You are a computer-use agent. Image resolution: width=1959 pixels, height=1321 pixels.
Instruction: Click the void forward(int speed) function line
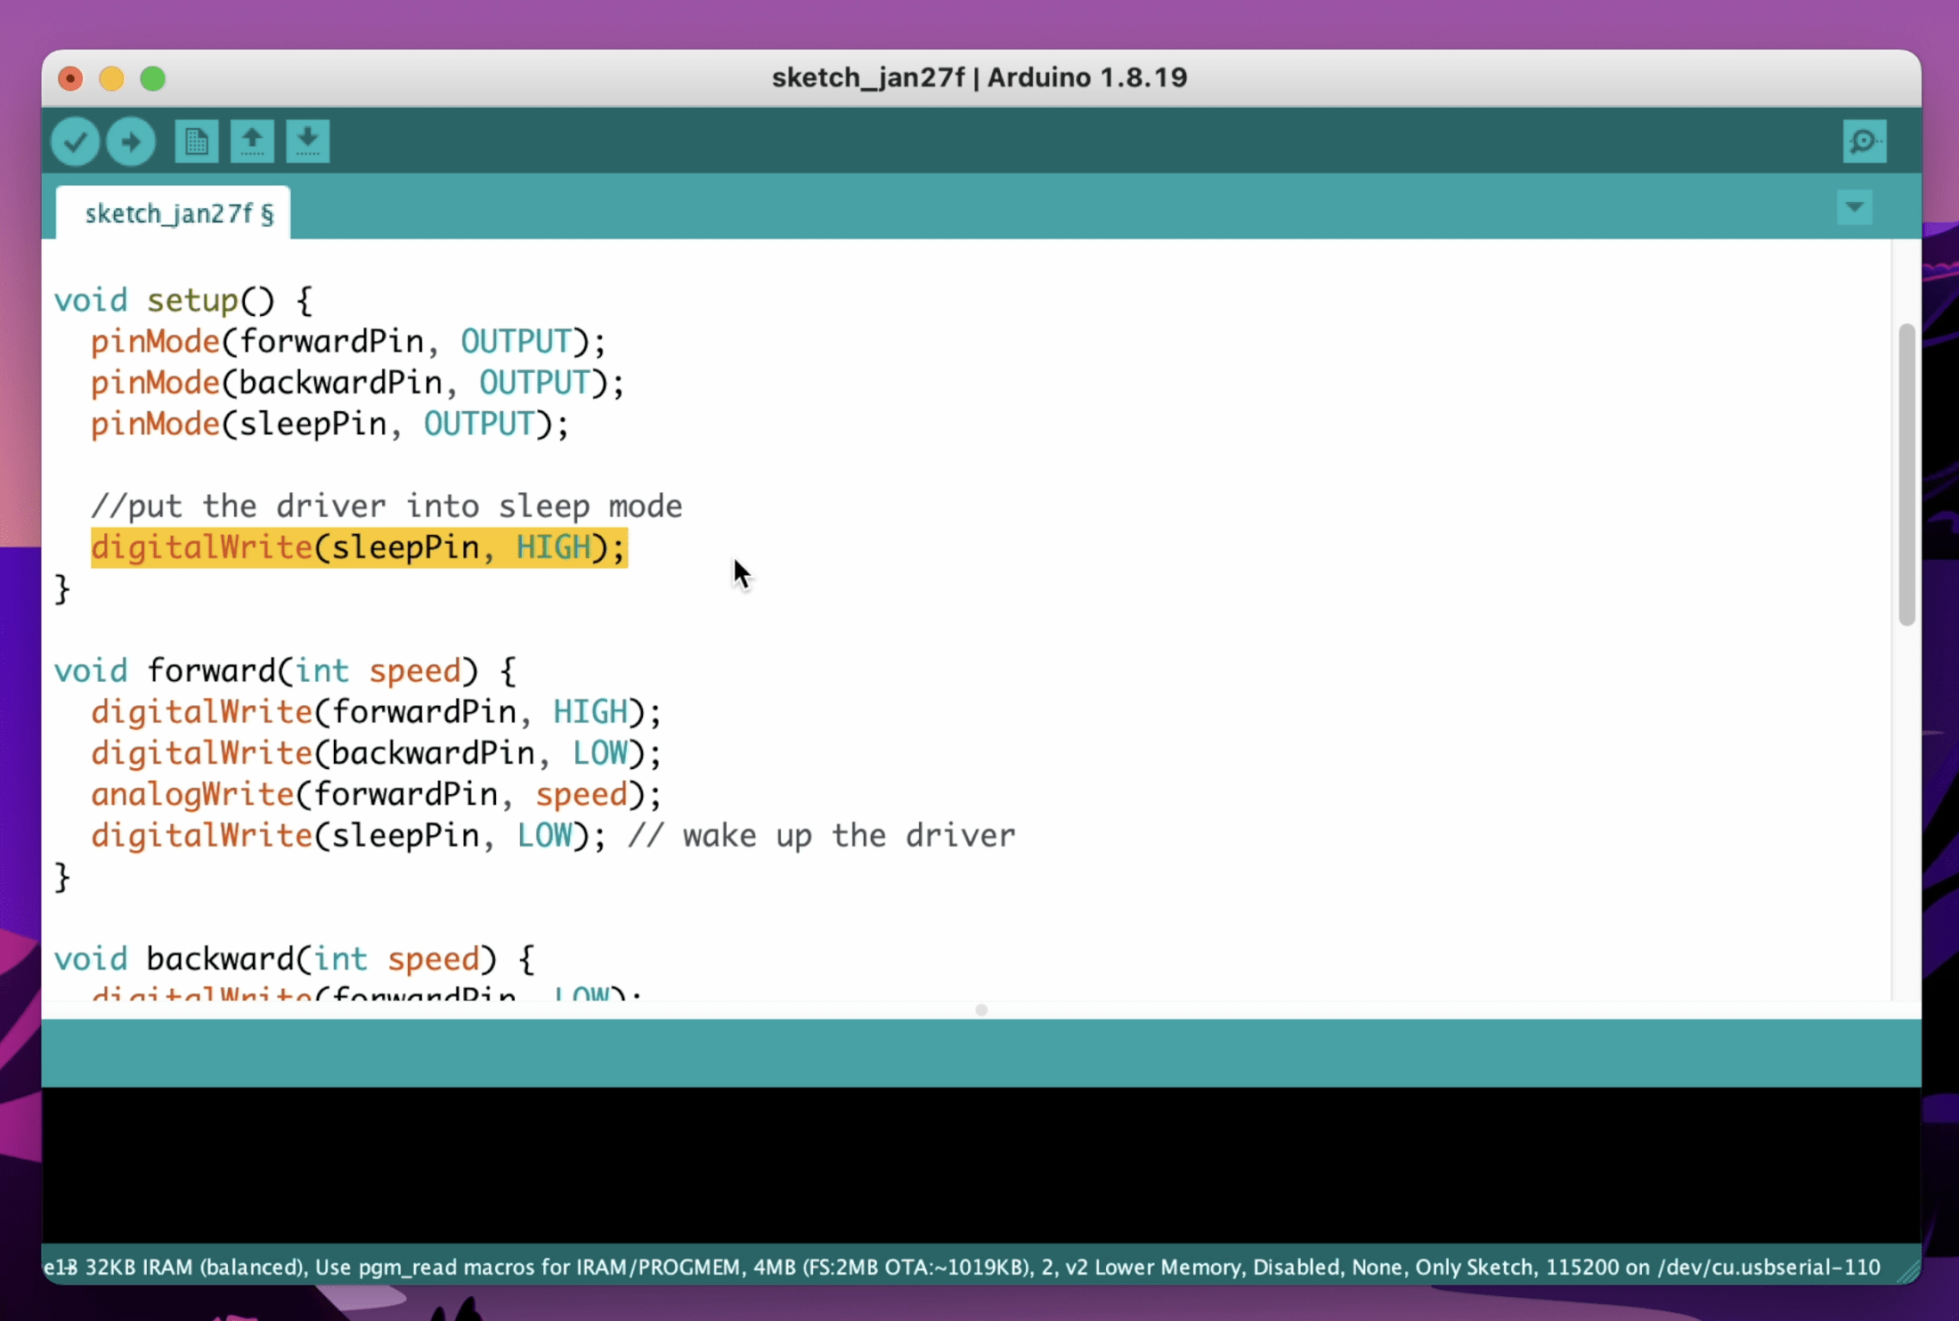[x=285, y=670]
